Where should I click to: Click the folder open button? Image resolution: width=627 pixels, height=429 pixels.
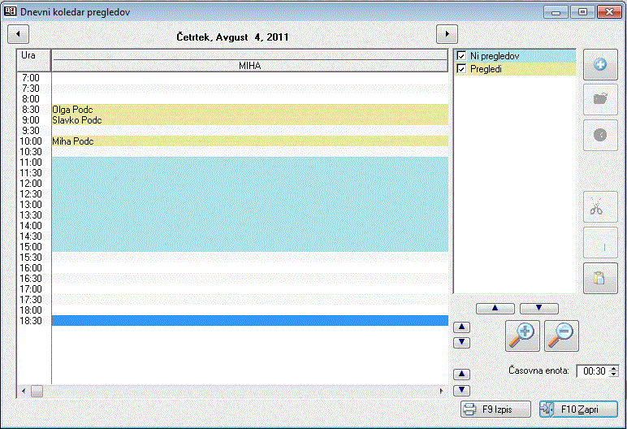point(600,99)
